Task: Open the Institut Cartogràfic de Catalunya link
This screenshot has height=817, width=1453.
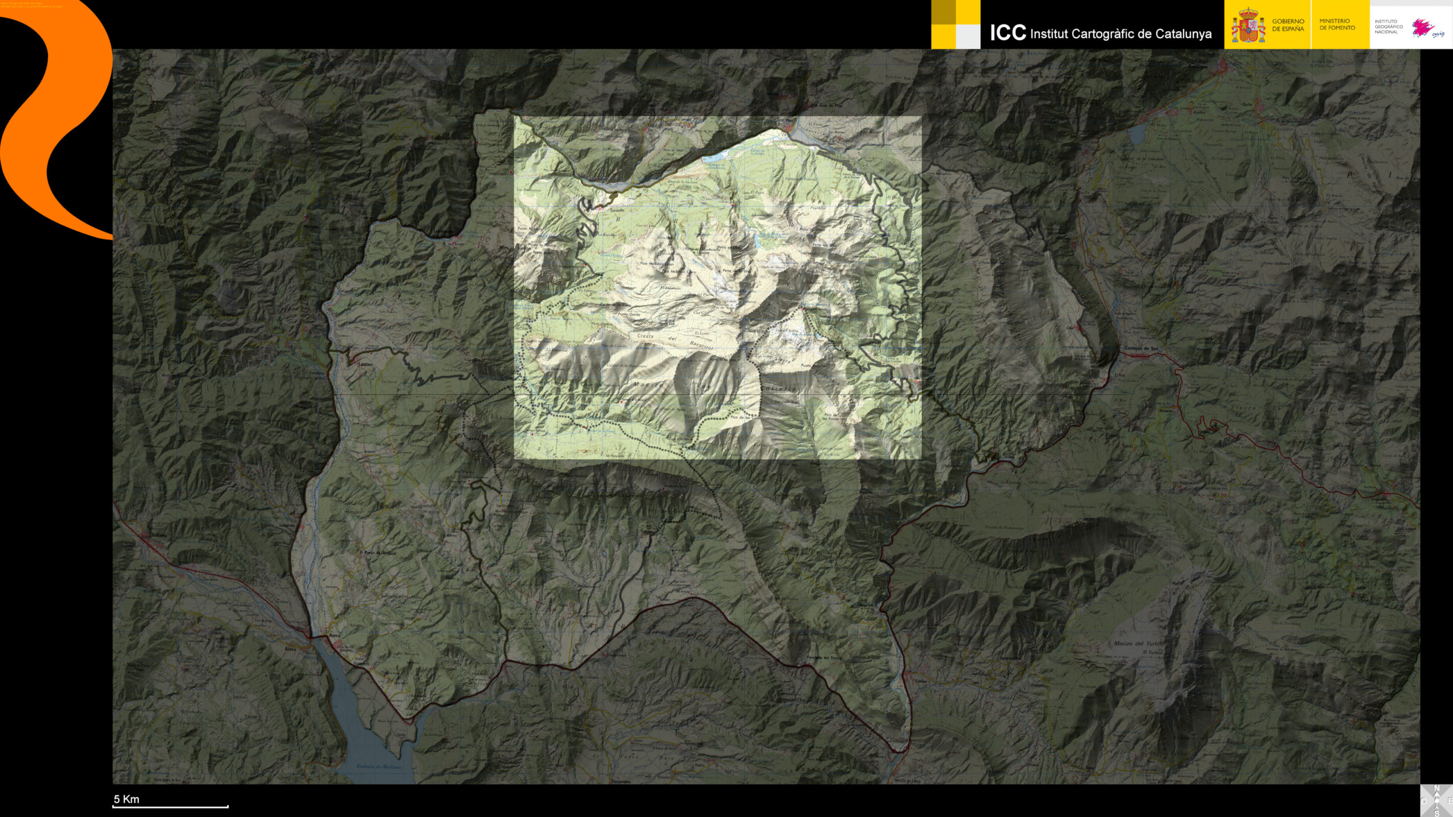Action: click(x=1120, y=33)
